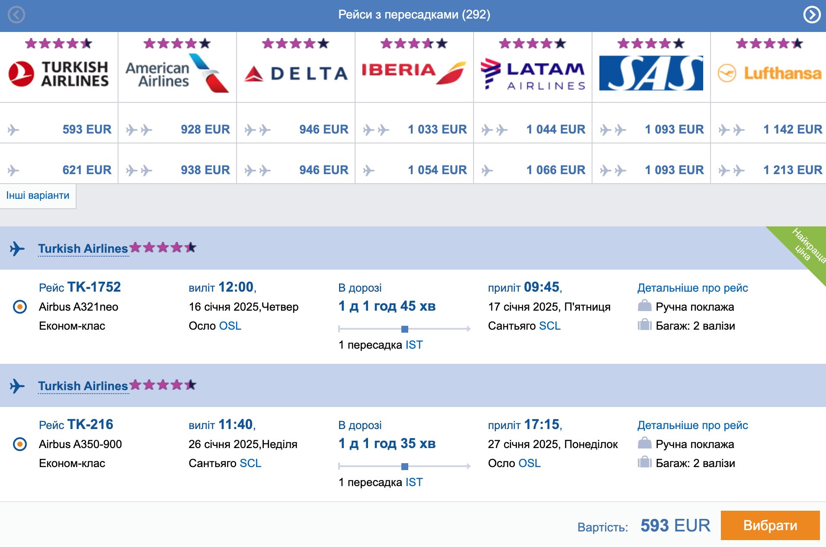Screen dimensions: 826x547
Task: Pick the Iberia airline logo
Action: pos(414,73)
